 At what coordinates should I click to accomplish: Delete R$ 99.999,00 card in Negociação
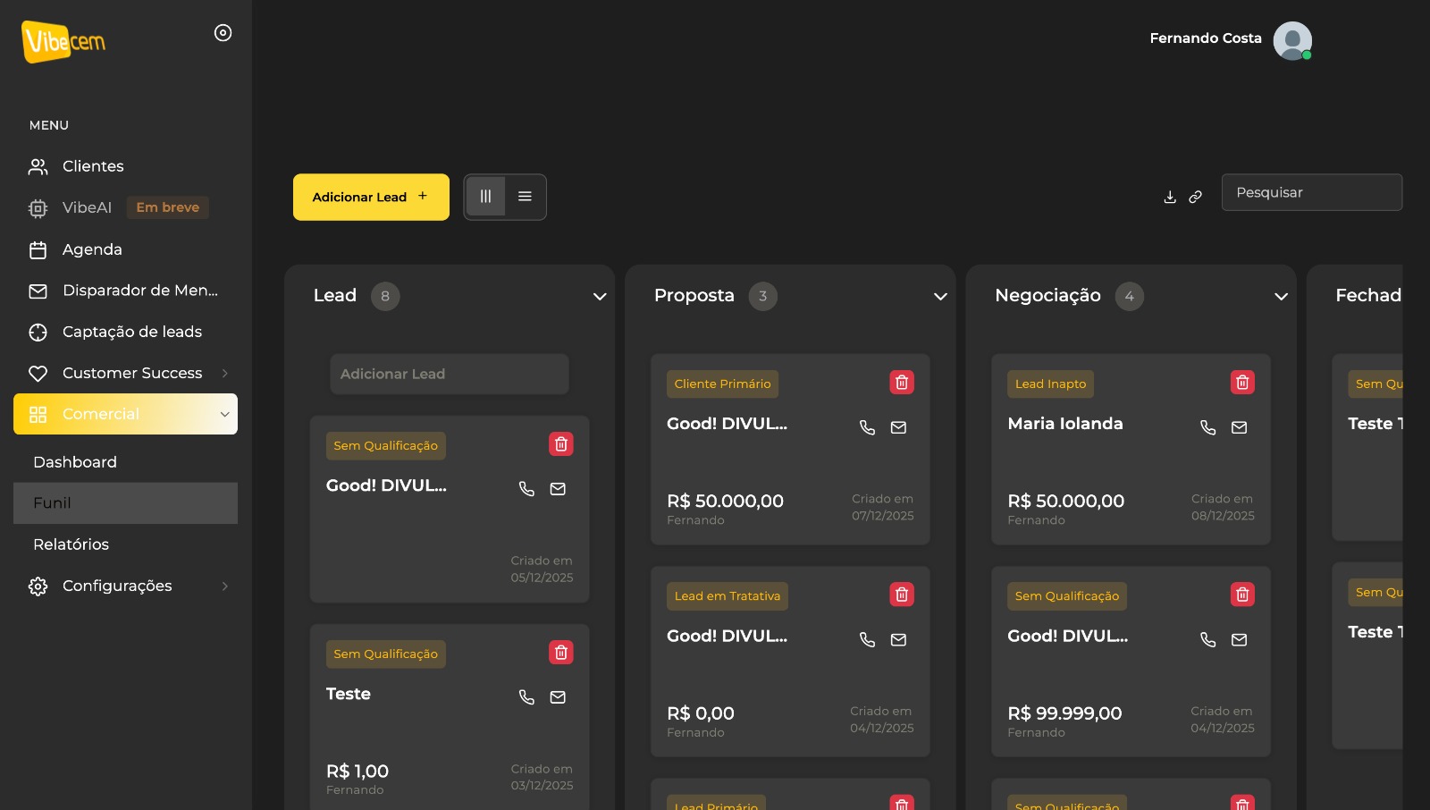pyautogui.click(x=1242, y=595)
